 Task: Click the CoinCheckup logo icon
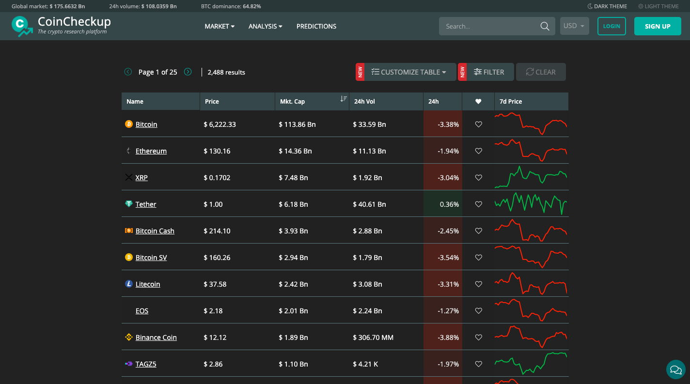point(22,26)
